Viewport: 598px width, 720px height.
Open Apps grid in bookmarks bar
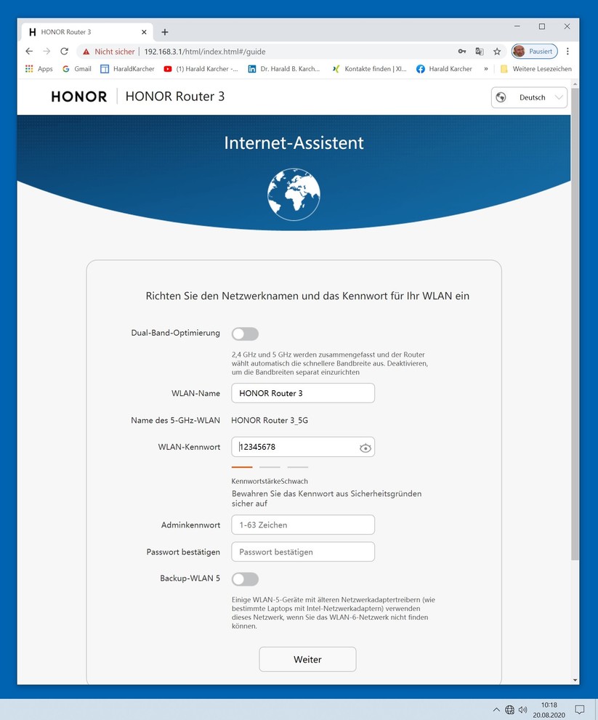click(x=39, y=69)
